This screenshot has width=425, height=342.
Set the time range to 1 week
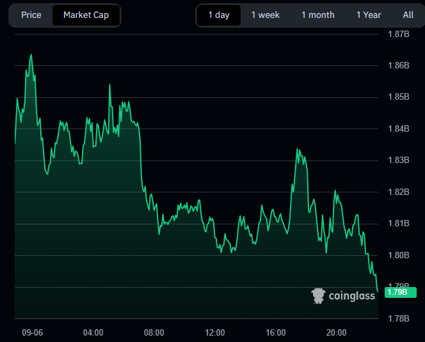point(265,15)
